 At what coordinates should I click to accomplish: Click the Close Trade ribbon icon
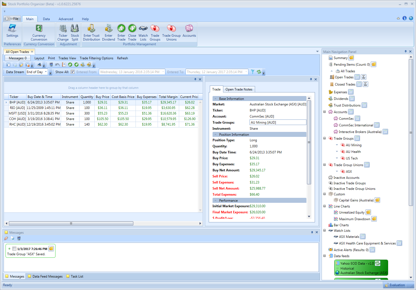tap(132, 32)
